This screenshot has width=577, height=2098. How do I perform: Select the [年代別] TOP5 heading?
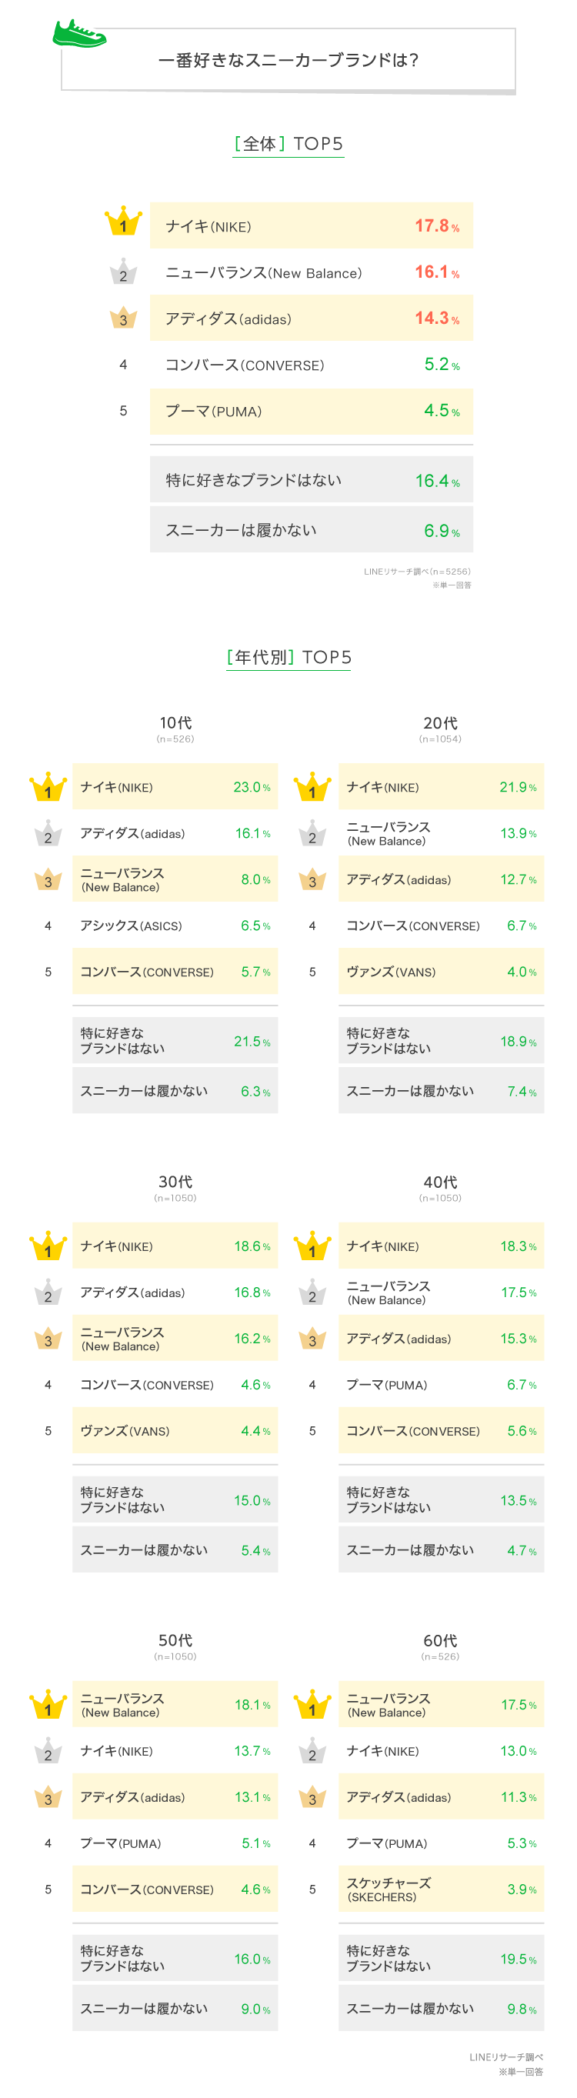288,657
